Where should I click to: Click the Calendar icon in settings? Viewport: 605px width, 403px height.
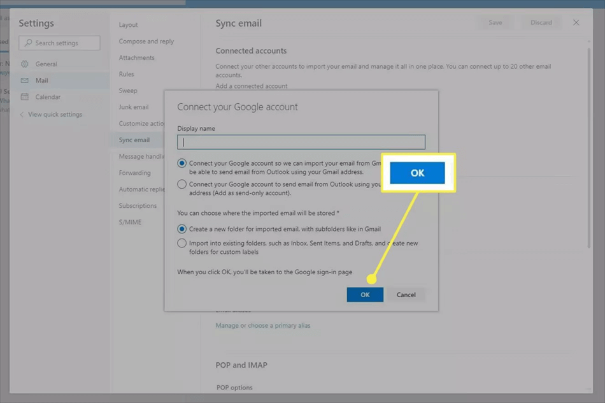pos(25,96)
